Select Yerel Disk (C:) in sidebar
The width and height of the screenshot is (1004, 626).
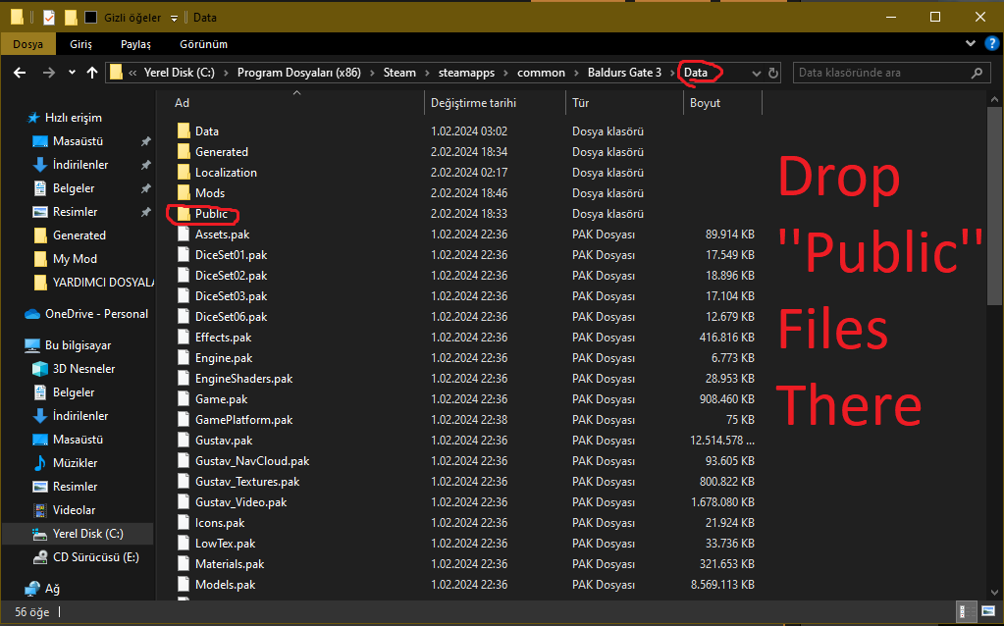[87, 534]
